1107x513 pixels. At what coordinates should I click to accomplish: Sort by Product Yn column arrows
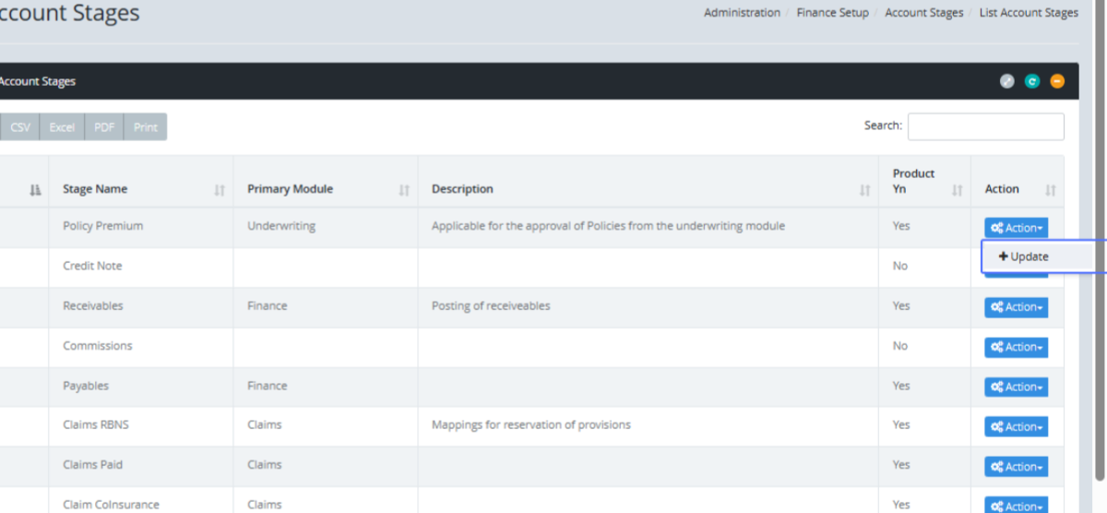click(957, 190)
